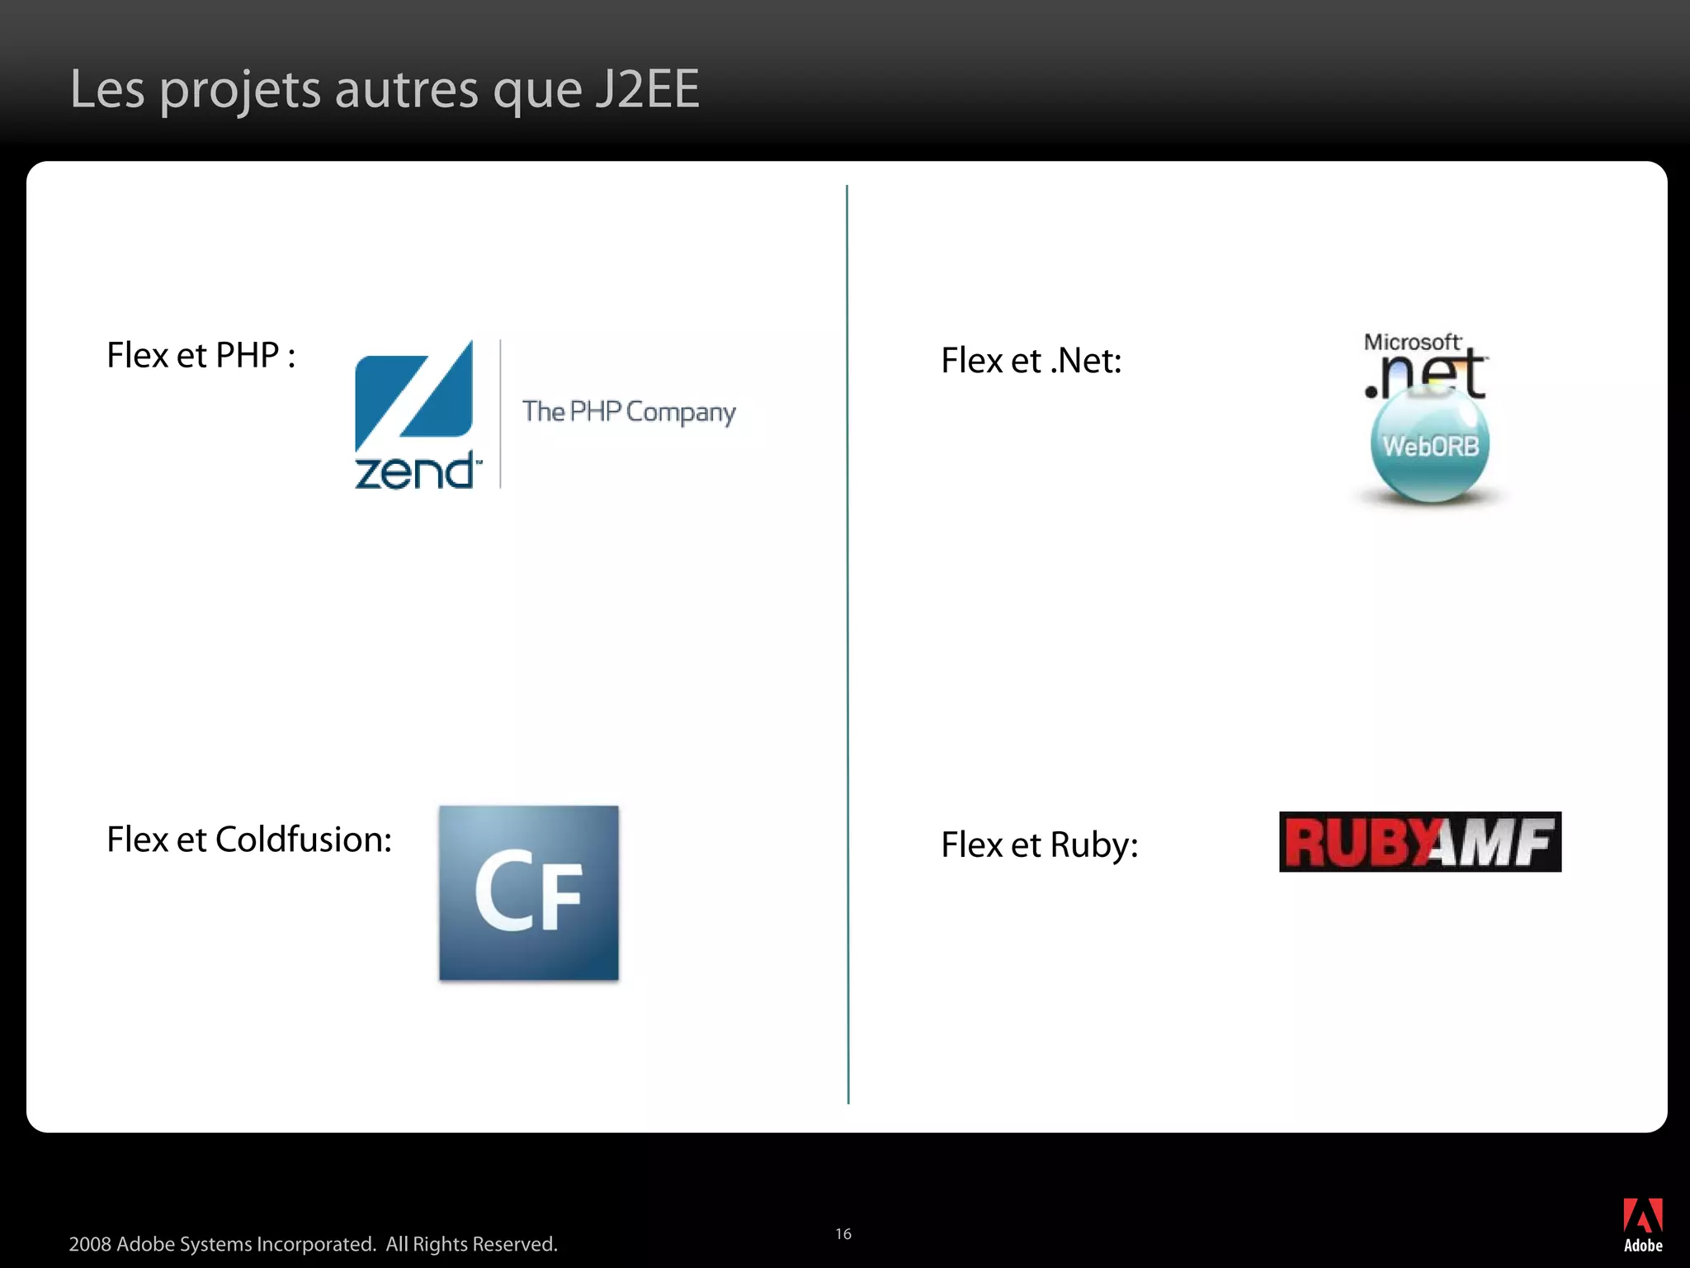Select the 'Flex et PHP :' label
Viewport: 1690px width, 1268px height.
[201, 356]
